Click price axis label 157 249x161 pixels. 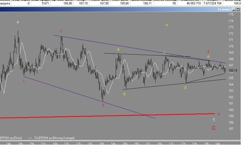coord(231,129)
